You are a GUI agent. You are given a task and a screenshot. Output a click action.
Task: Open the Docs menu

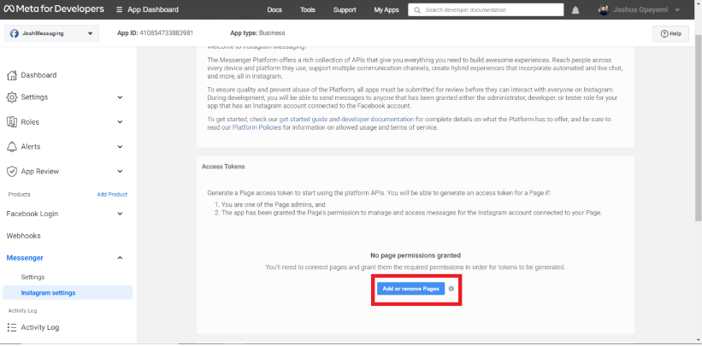coord(274,9)
